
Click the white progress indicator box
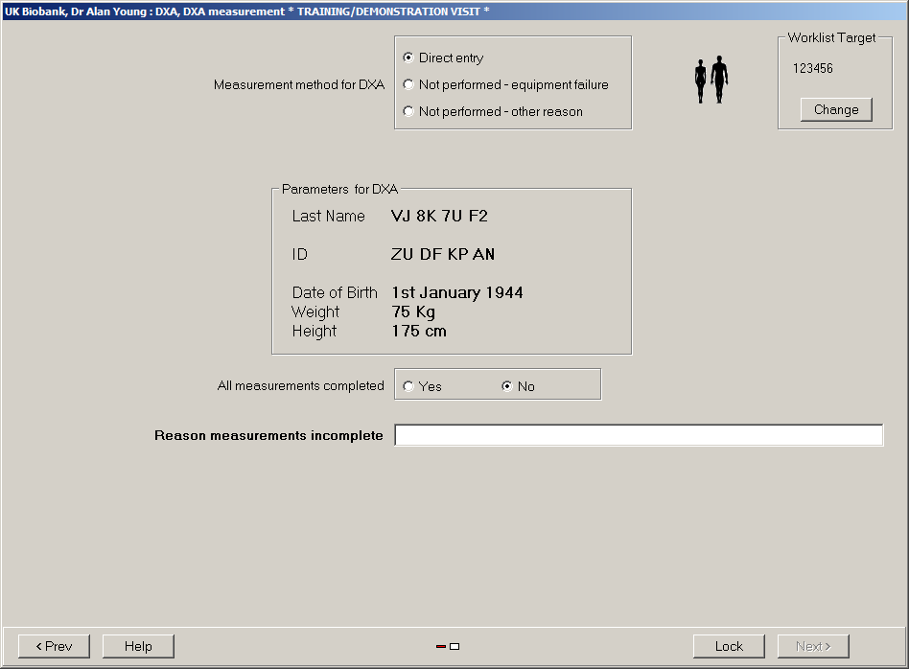click(x=454, y=647)
